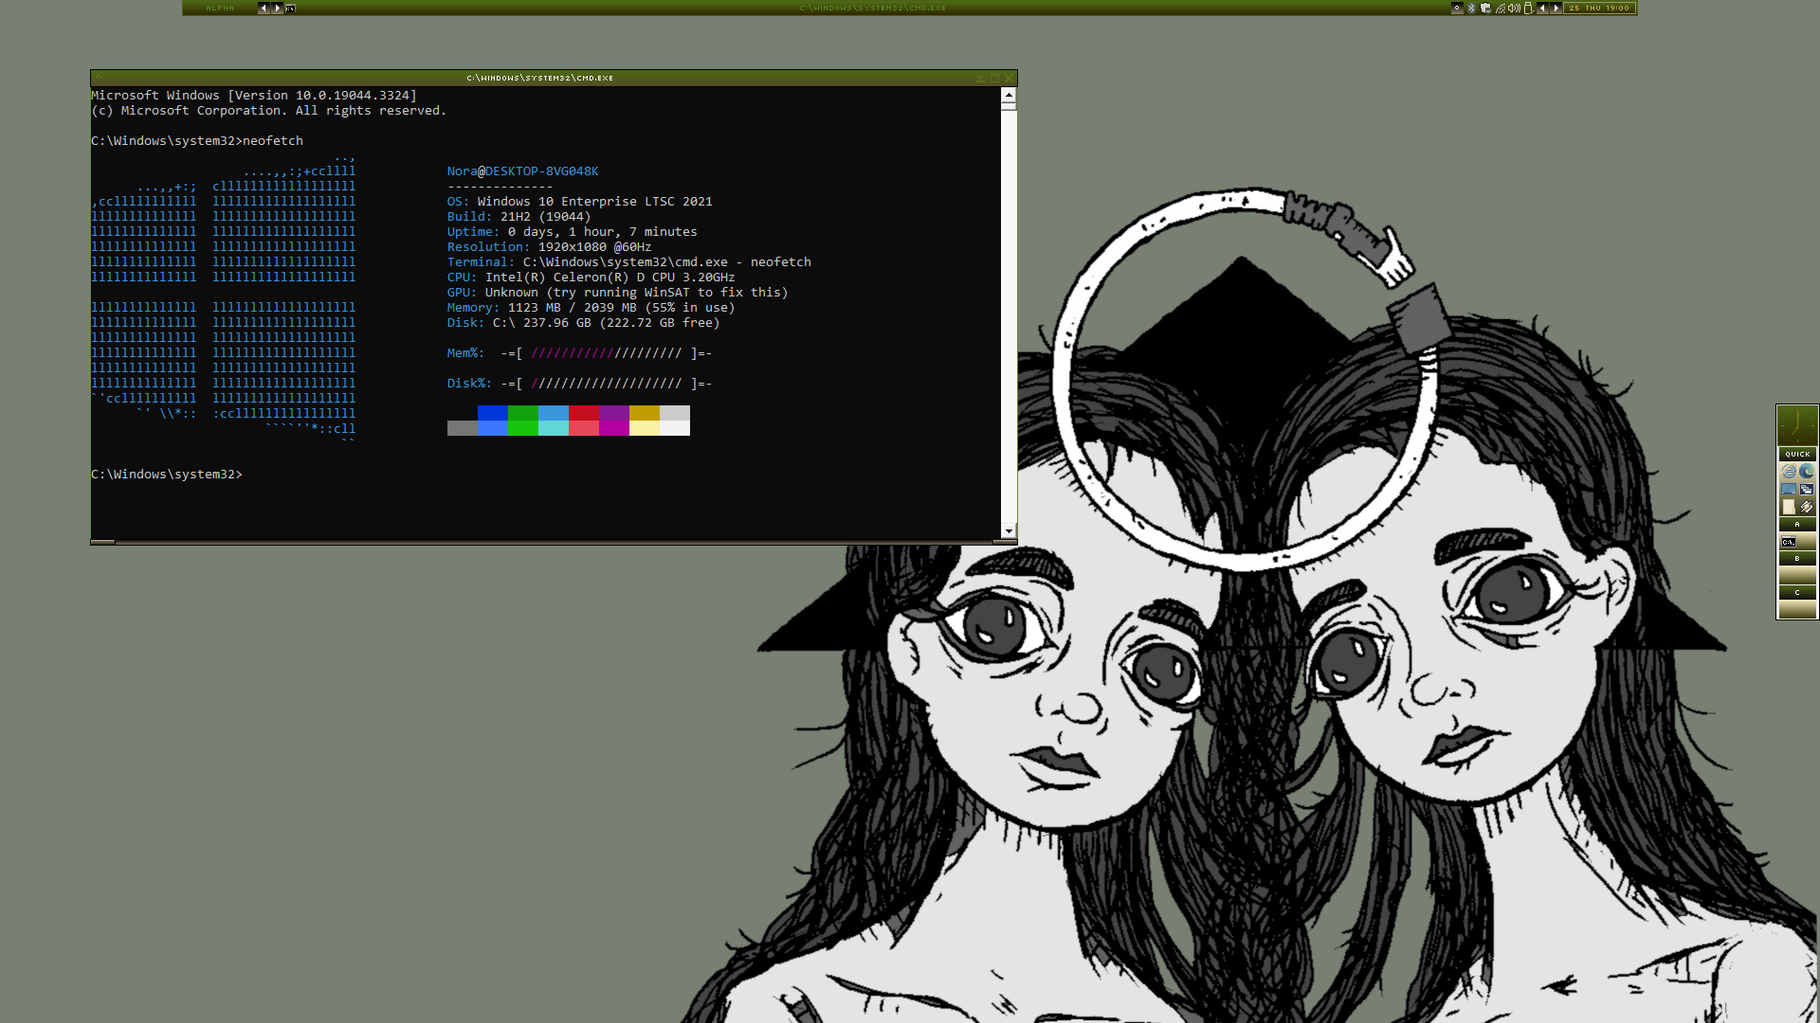Open Internet Explorer from Quick launch

pyautogui.click(x=1789, y=471)
